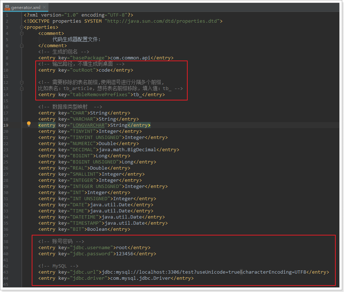Click the XML file icon on the tab

tap(7, 8)
